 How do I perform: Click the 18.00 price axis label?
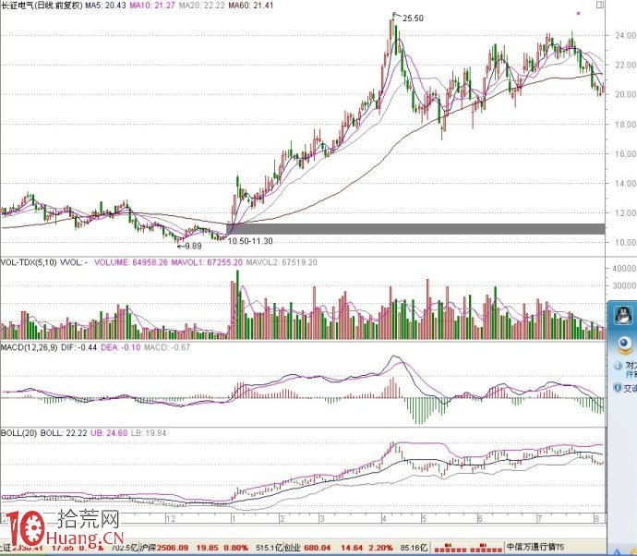[625, 125]
